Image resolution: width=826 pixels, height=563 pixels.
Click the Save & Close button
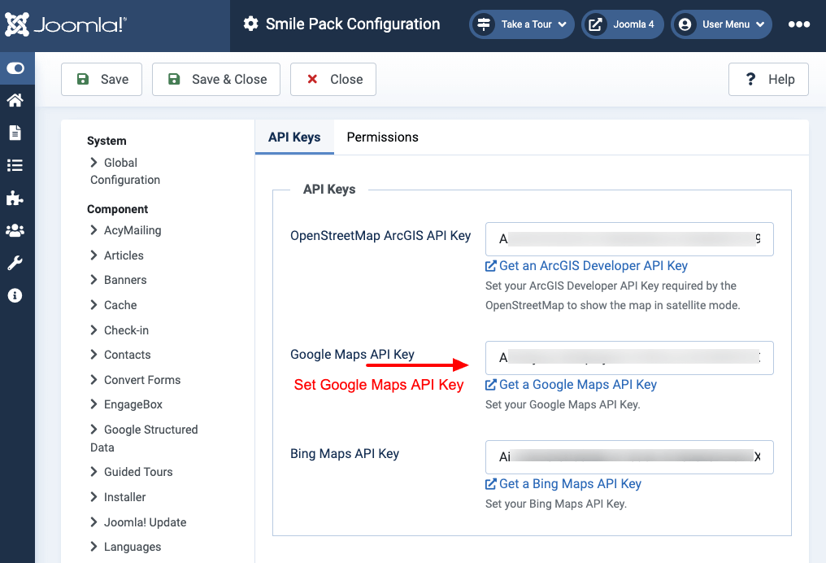[216, 79]
